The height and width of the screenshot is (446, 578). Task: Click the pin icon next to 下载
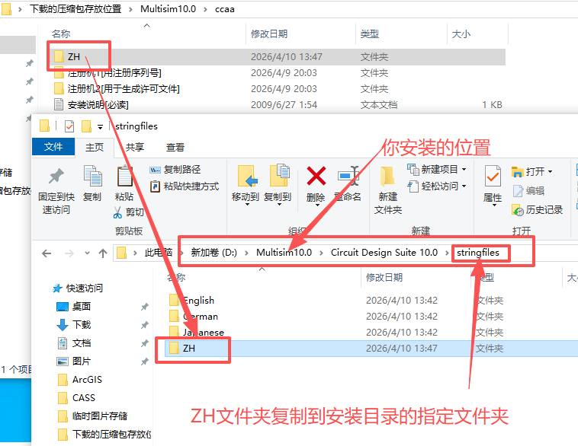point(145,325)
